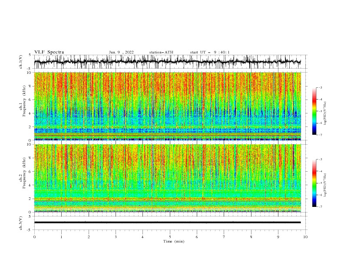
Task: Click the time axis tick label '1'
Action: coord(61,237)
